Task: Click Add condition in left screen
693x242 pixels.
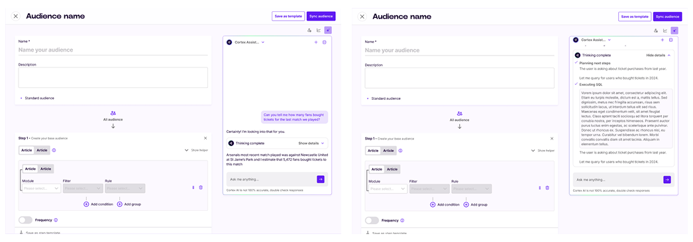Action: click(98, 204)
